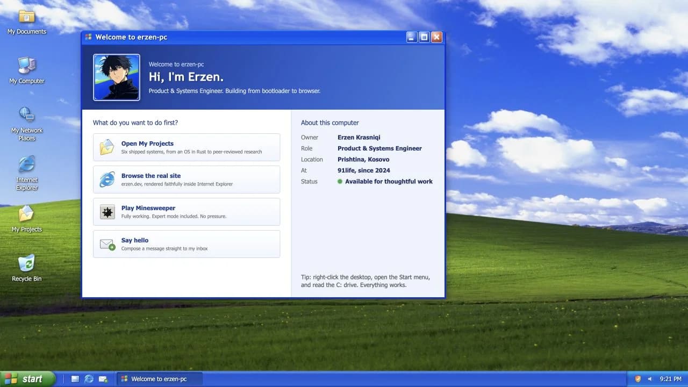Choose the Play Minesweeper option
Viewport: 688px width, 387px height.
click(187, 212)
